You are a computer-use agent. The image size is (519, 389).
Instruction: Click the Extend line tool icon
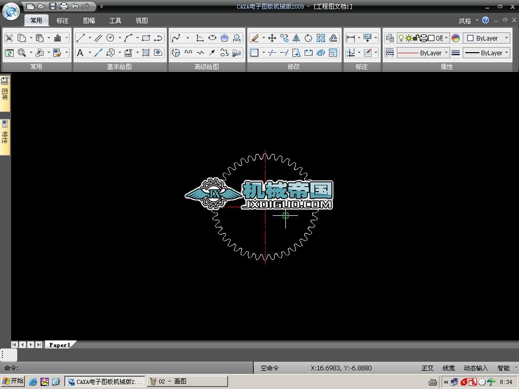(x=284, y=53)
